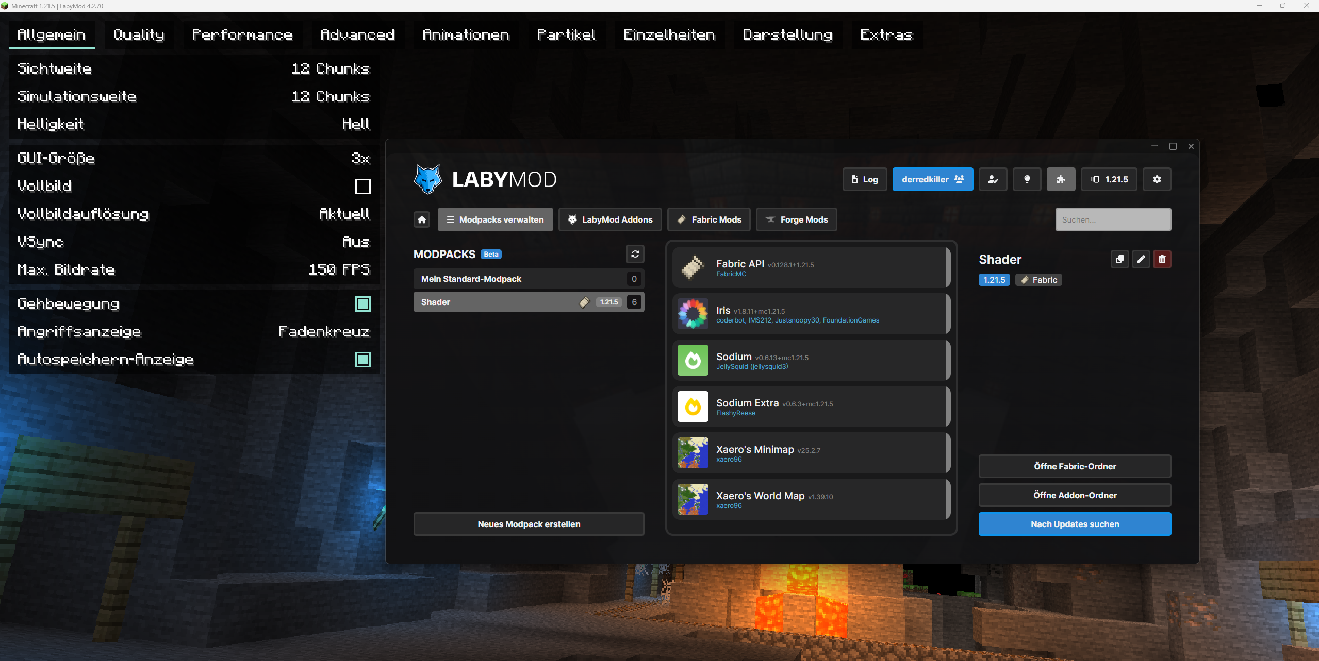1319x661 pixels.
Task: Refresh the modpacks list
Action: [x=635, y=254]
